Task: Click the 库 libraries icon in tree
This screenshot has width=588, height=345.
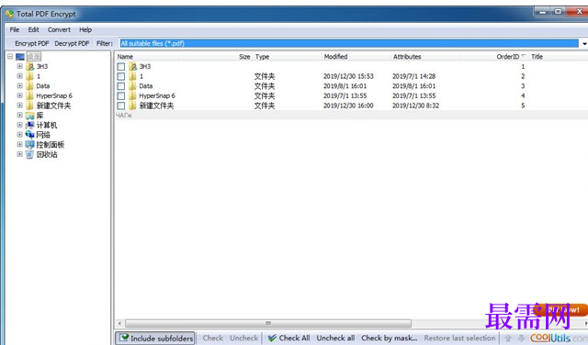Action: (30, 116)
